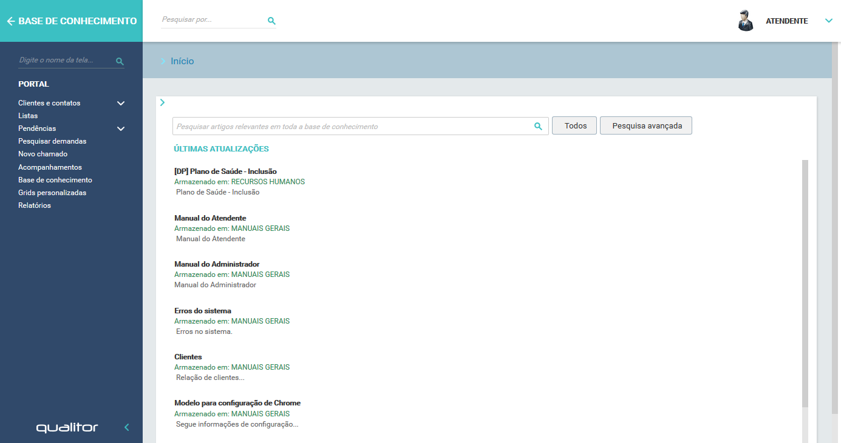
Task: Click Relação de clientes... description
Action: tap(210, 378)
